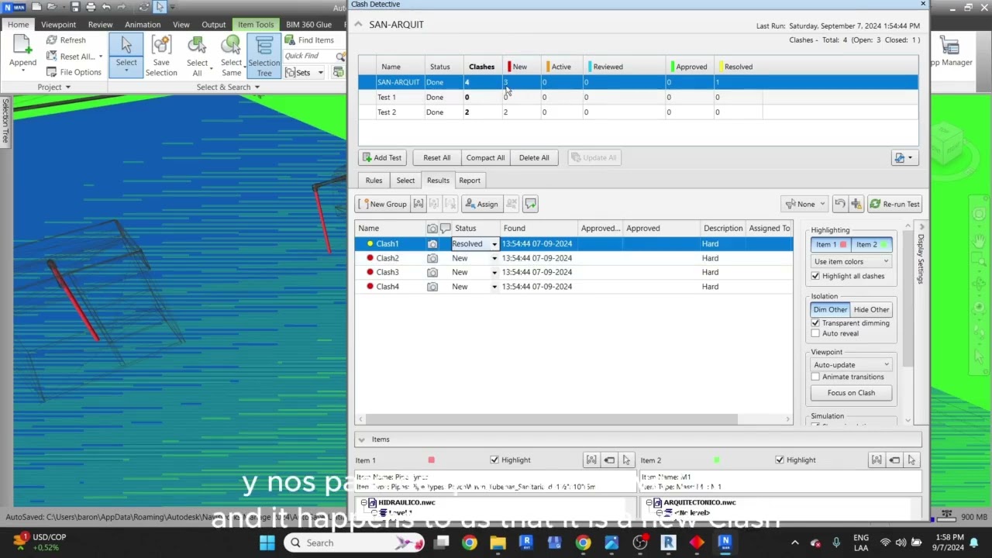Click the Add Test button
Viewport: 992px width, 558px height.
(382, 158)
